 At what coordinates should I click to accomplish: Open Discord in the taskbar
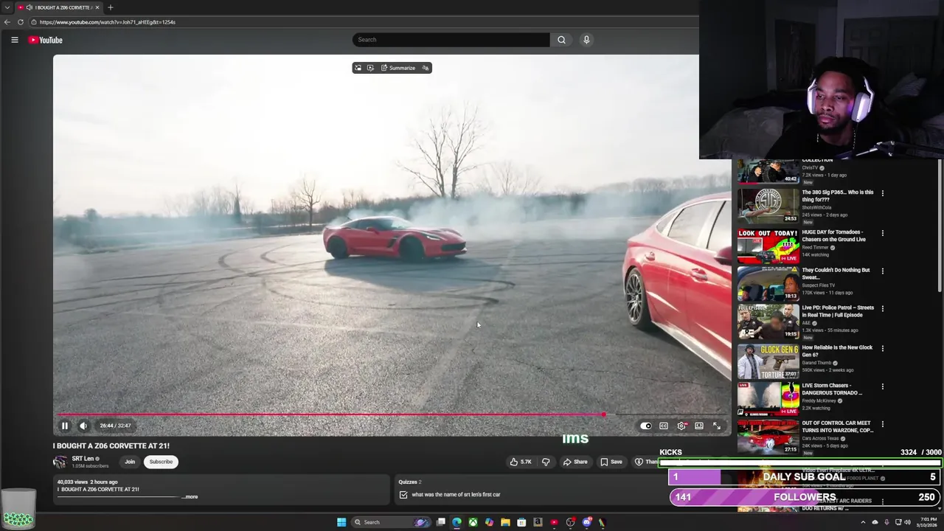pyautogui.click(x=586, y=522)
